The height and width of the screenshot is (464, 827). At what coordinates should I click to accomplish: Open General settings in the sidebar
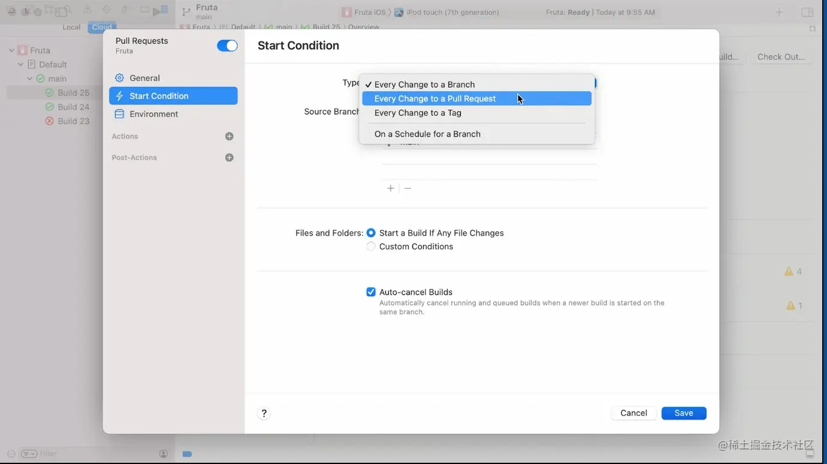pyautogui.click(x=173, y=78)
